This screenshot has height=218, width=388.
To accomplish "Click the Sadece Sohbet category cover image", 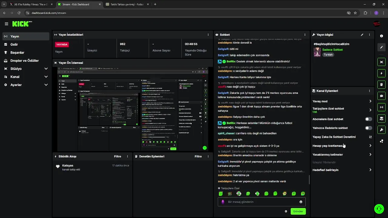I will (317, 52).
